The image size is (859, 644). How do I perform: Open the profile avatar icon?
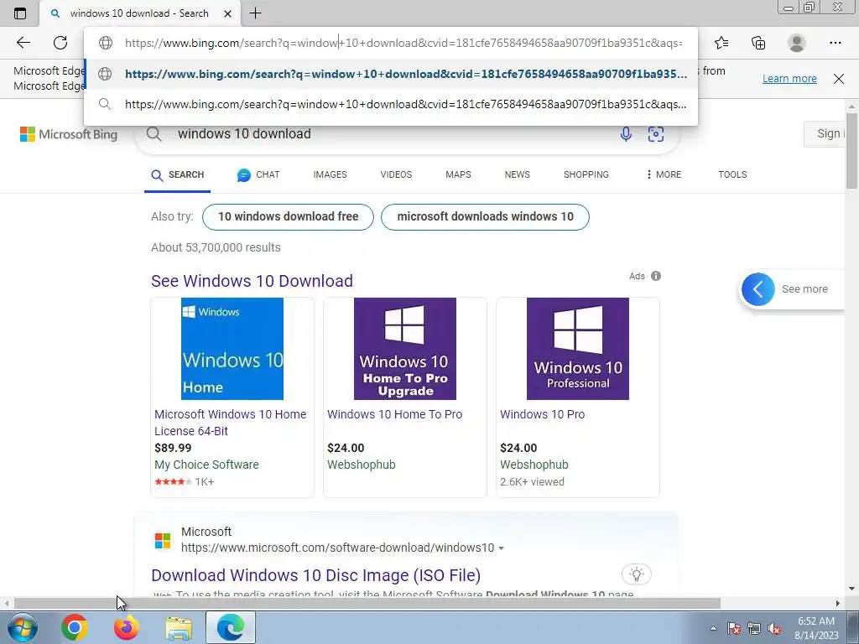pyautogui.click(x=797, y=43)
